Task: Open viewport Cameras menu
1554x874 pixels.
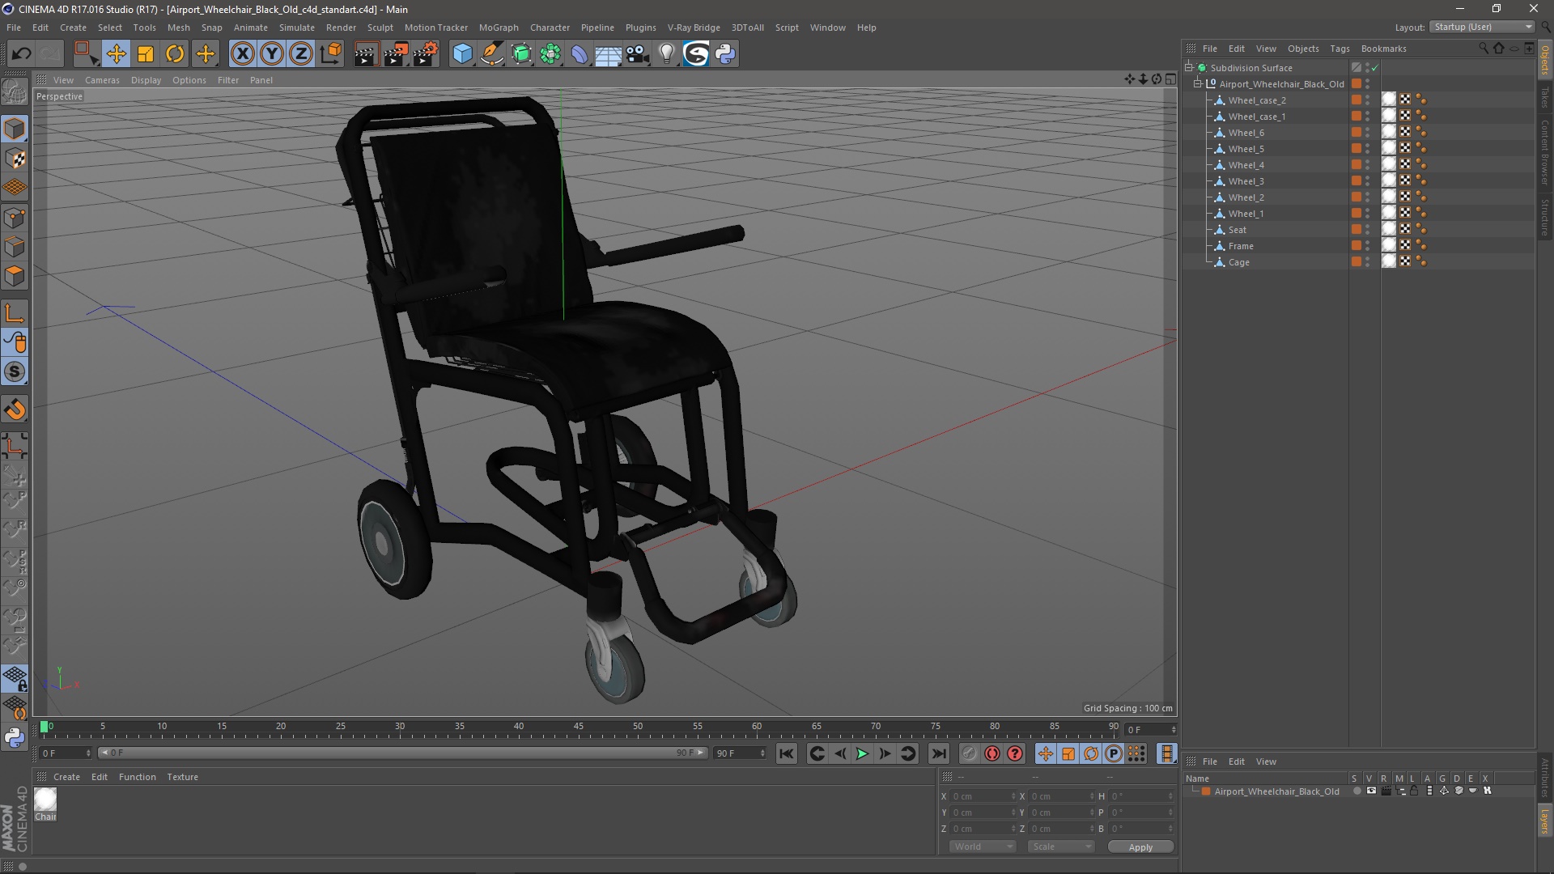Action: click(x=102, y=80)
